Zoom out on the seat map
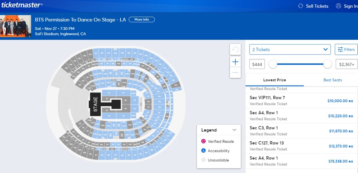Screen dimensions: 358x173 [235, 72]
